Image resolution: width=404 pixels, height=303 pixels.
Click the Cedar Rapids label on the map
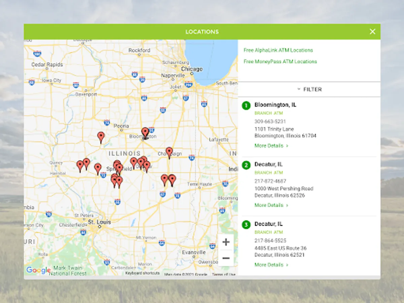[x=47, y=64]
